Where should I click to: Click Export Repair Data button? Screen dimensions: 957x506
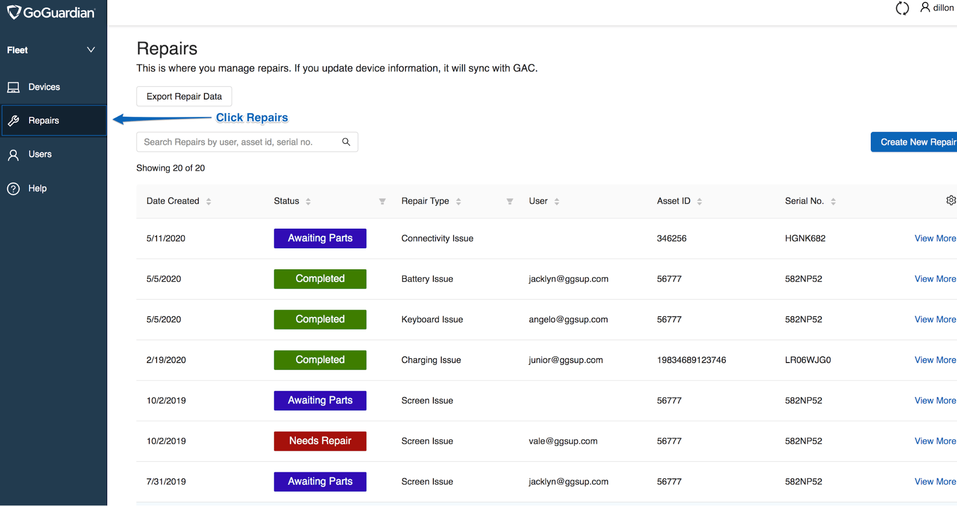tap(184, 97)
